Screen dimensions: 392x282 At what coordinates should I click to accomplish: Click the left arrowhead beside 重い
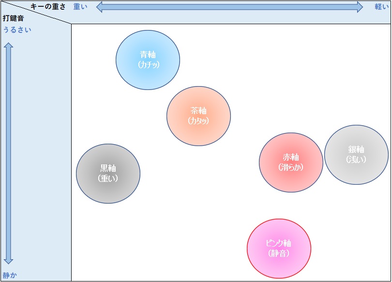[x=101, y=7]
